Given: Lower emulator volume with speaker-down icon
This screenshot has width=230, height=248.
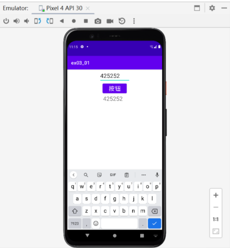Looking at the screenshot, I should (x=27, y=21).
